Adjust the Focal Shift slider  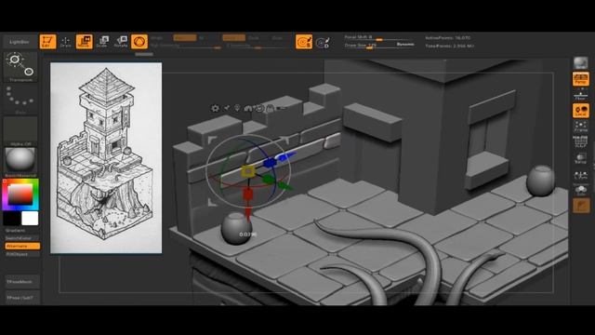click(378, 37)
